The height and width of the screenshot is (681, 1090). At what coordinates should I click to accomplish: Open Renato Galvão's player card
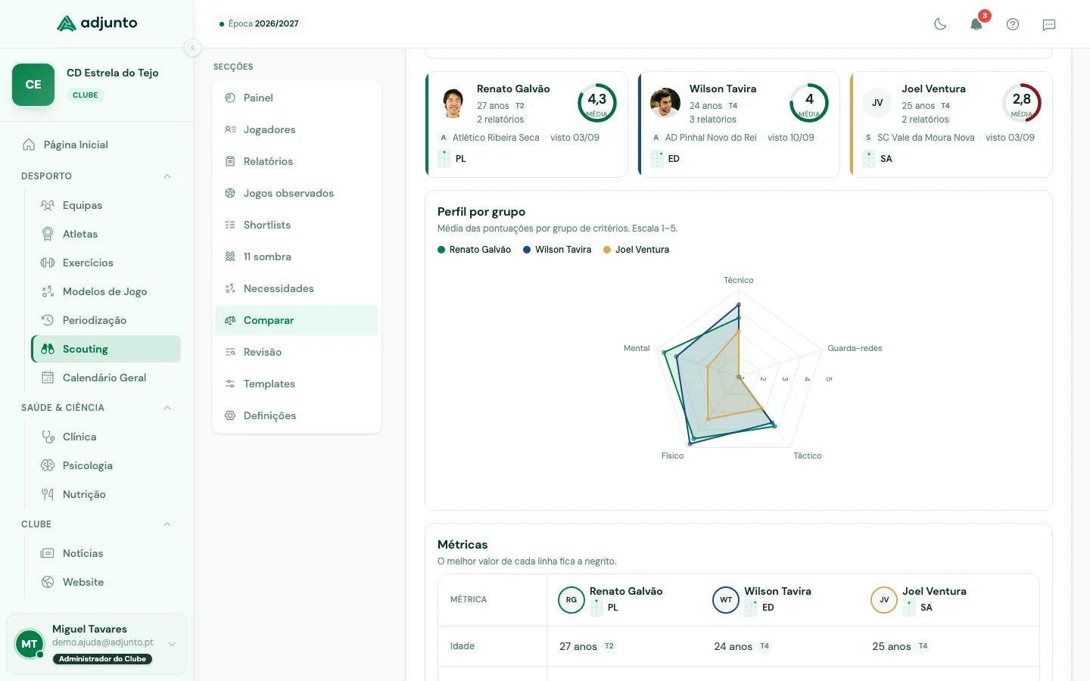(x=527, y=124)
